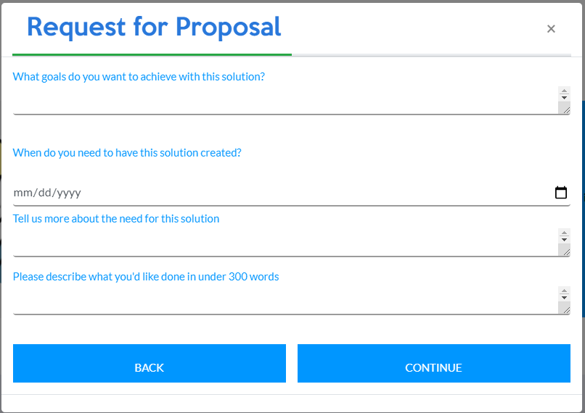Click the mm/dd/yyyy date input field
This screenshot has height=413, width=585.
pos(276,193)
